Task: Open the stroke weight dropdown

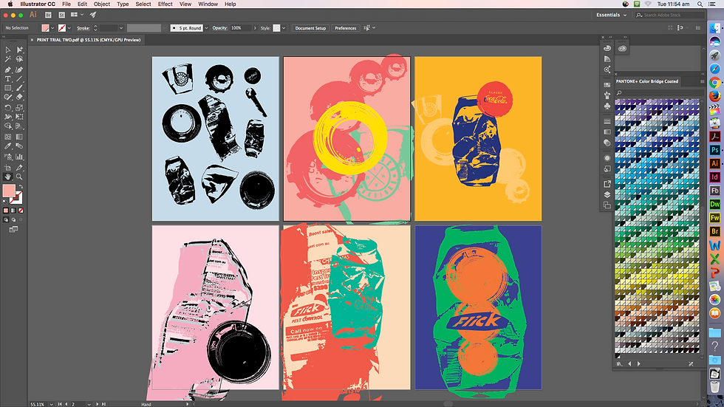Action: (121, 28)
